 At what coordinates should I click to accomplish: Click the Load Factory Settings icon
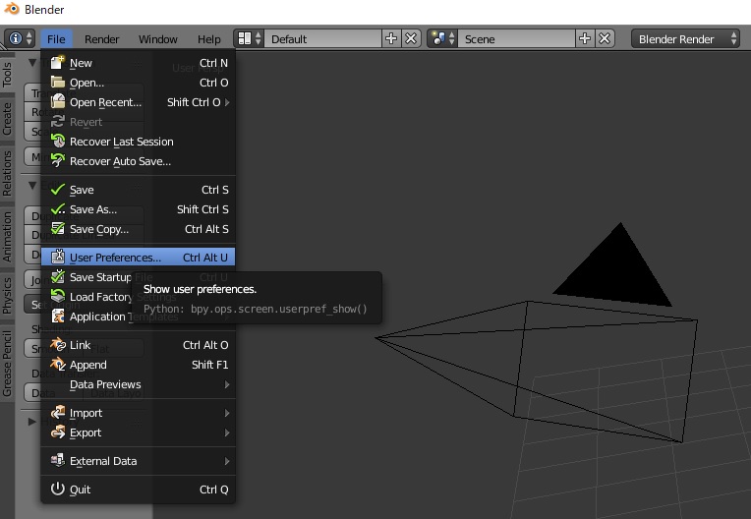coord(57,297)
